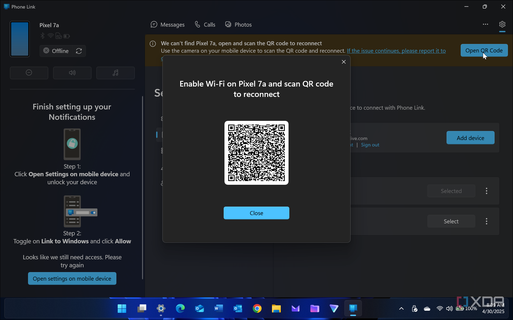Click the info icon in the warning banner
The width and height of the screenshot is (513, 320).
(x=153, y=44)
